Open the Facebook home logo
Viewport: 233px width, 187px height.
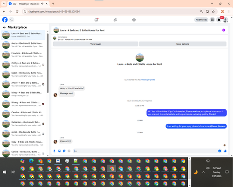coord(5,20)
